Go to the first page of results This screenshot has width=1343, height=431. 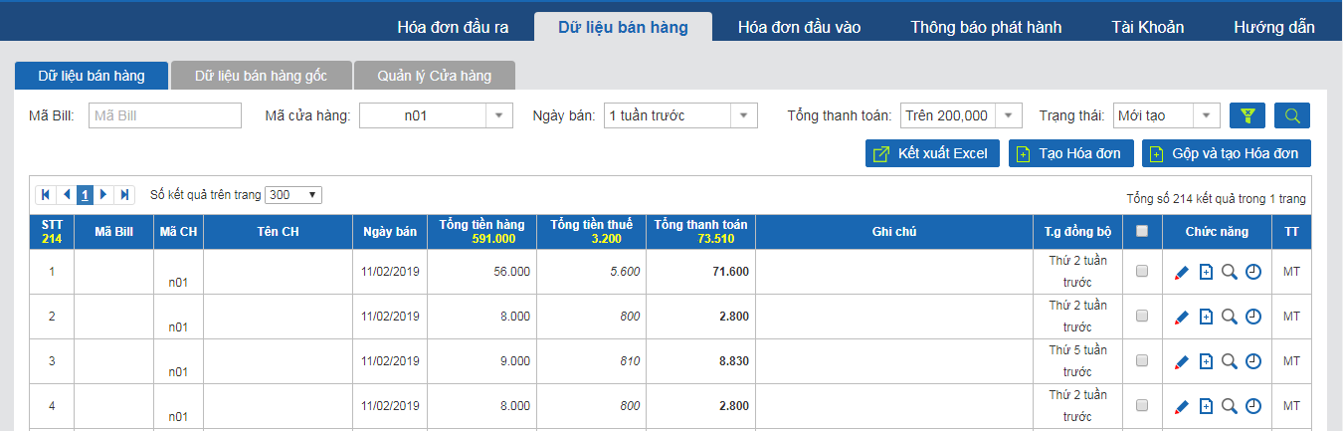coord(46,194)
